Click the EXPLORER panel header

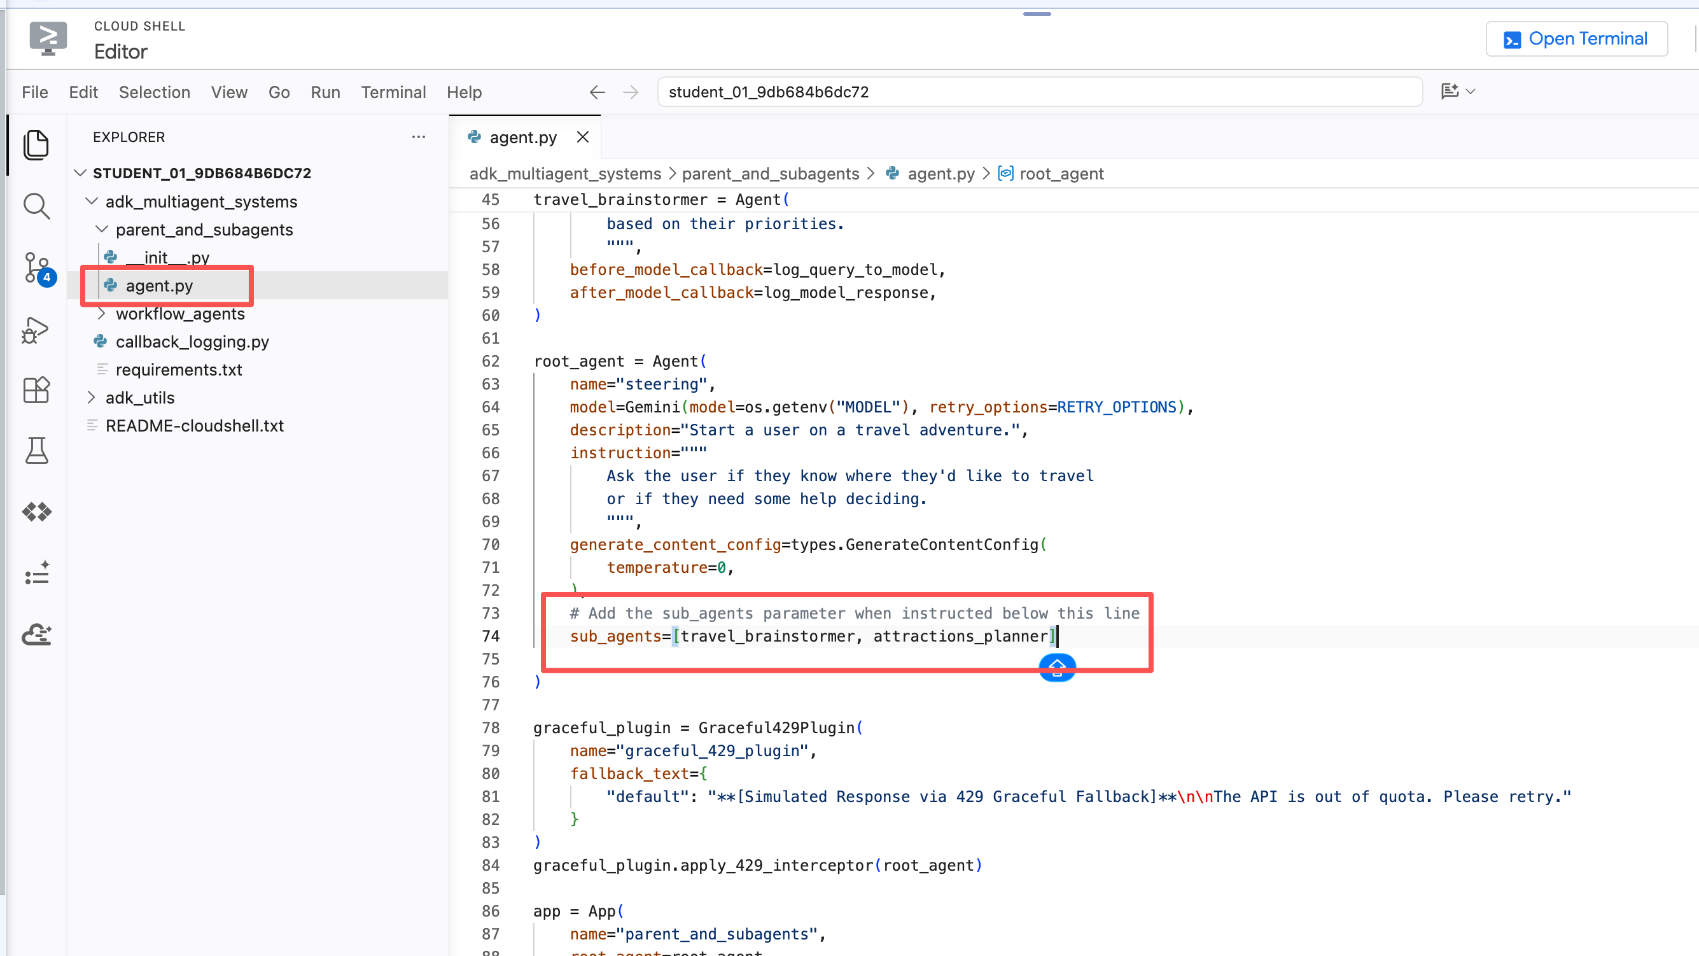click(x=129, y=137)
